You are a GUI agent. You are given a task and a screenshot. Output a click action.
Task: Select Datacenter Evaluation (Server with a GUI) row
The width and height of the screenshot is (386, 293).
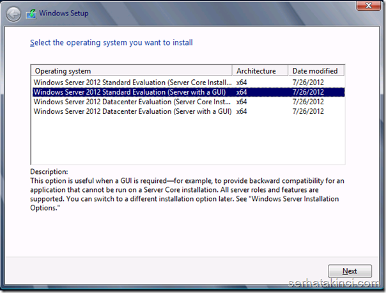click(x=189, y=111)
